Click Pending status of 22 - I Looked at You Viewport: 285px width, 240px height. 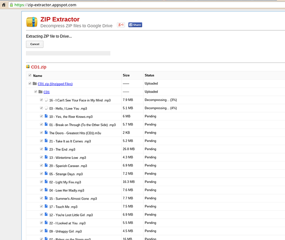pos(151,223)
